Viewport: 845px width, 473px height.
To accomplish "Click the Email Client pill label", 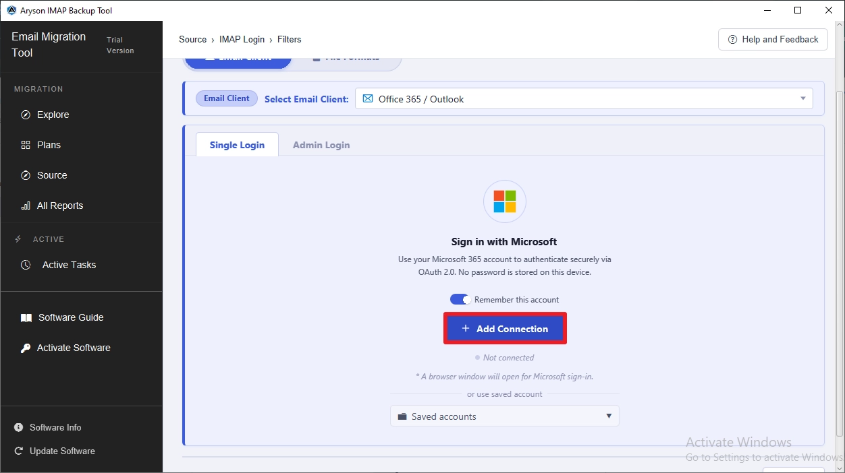I will tap(227, 98).
